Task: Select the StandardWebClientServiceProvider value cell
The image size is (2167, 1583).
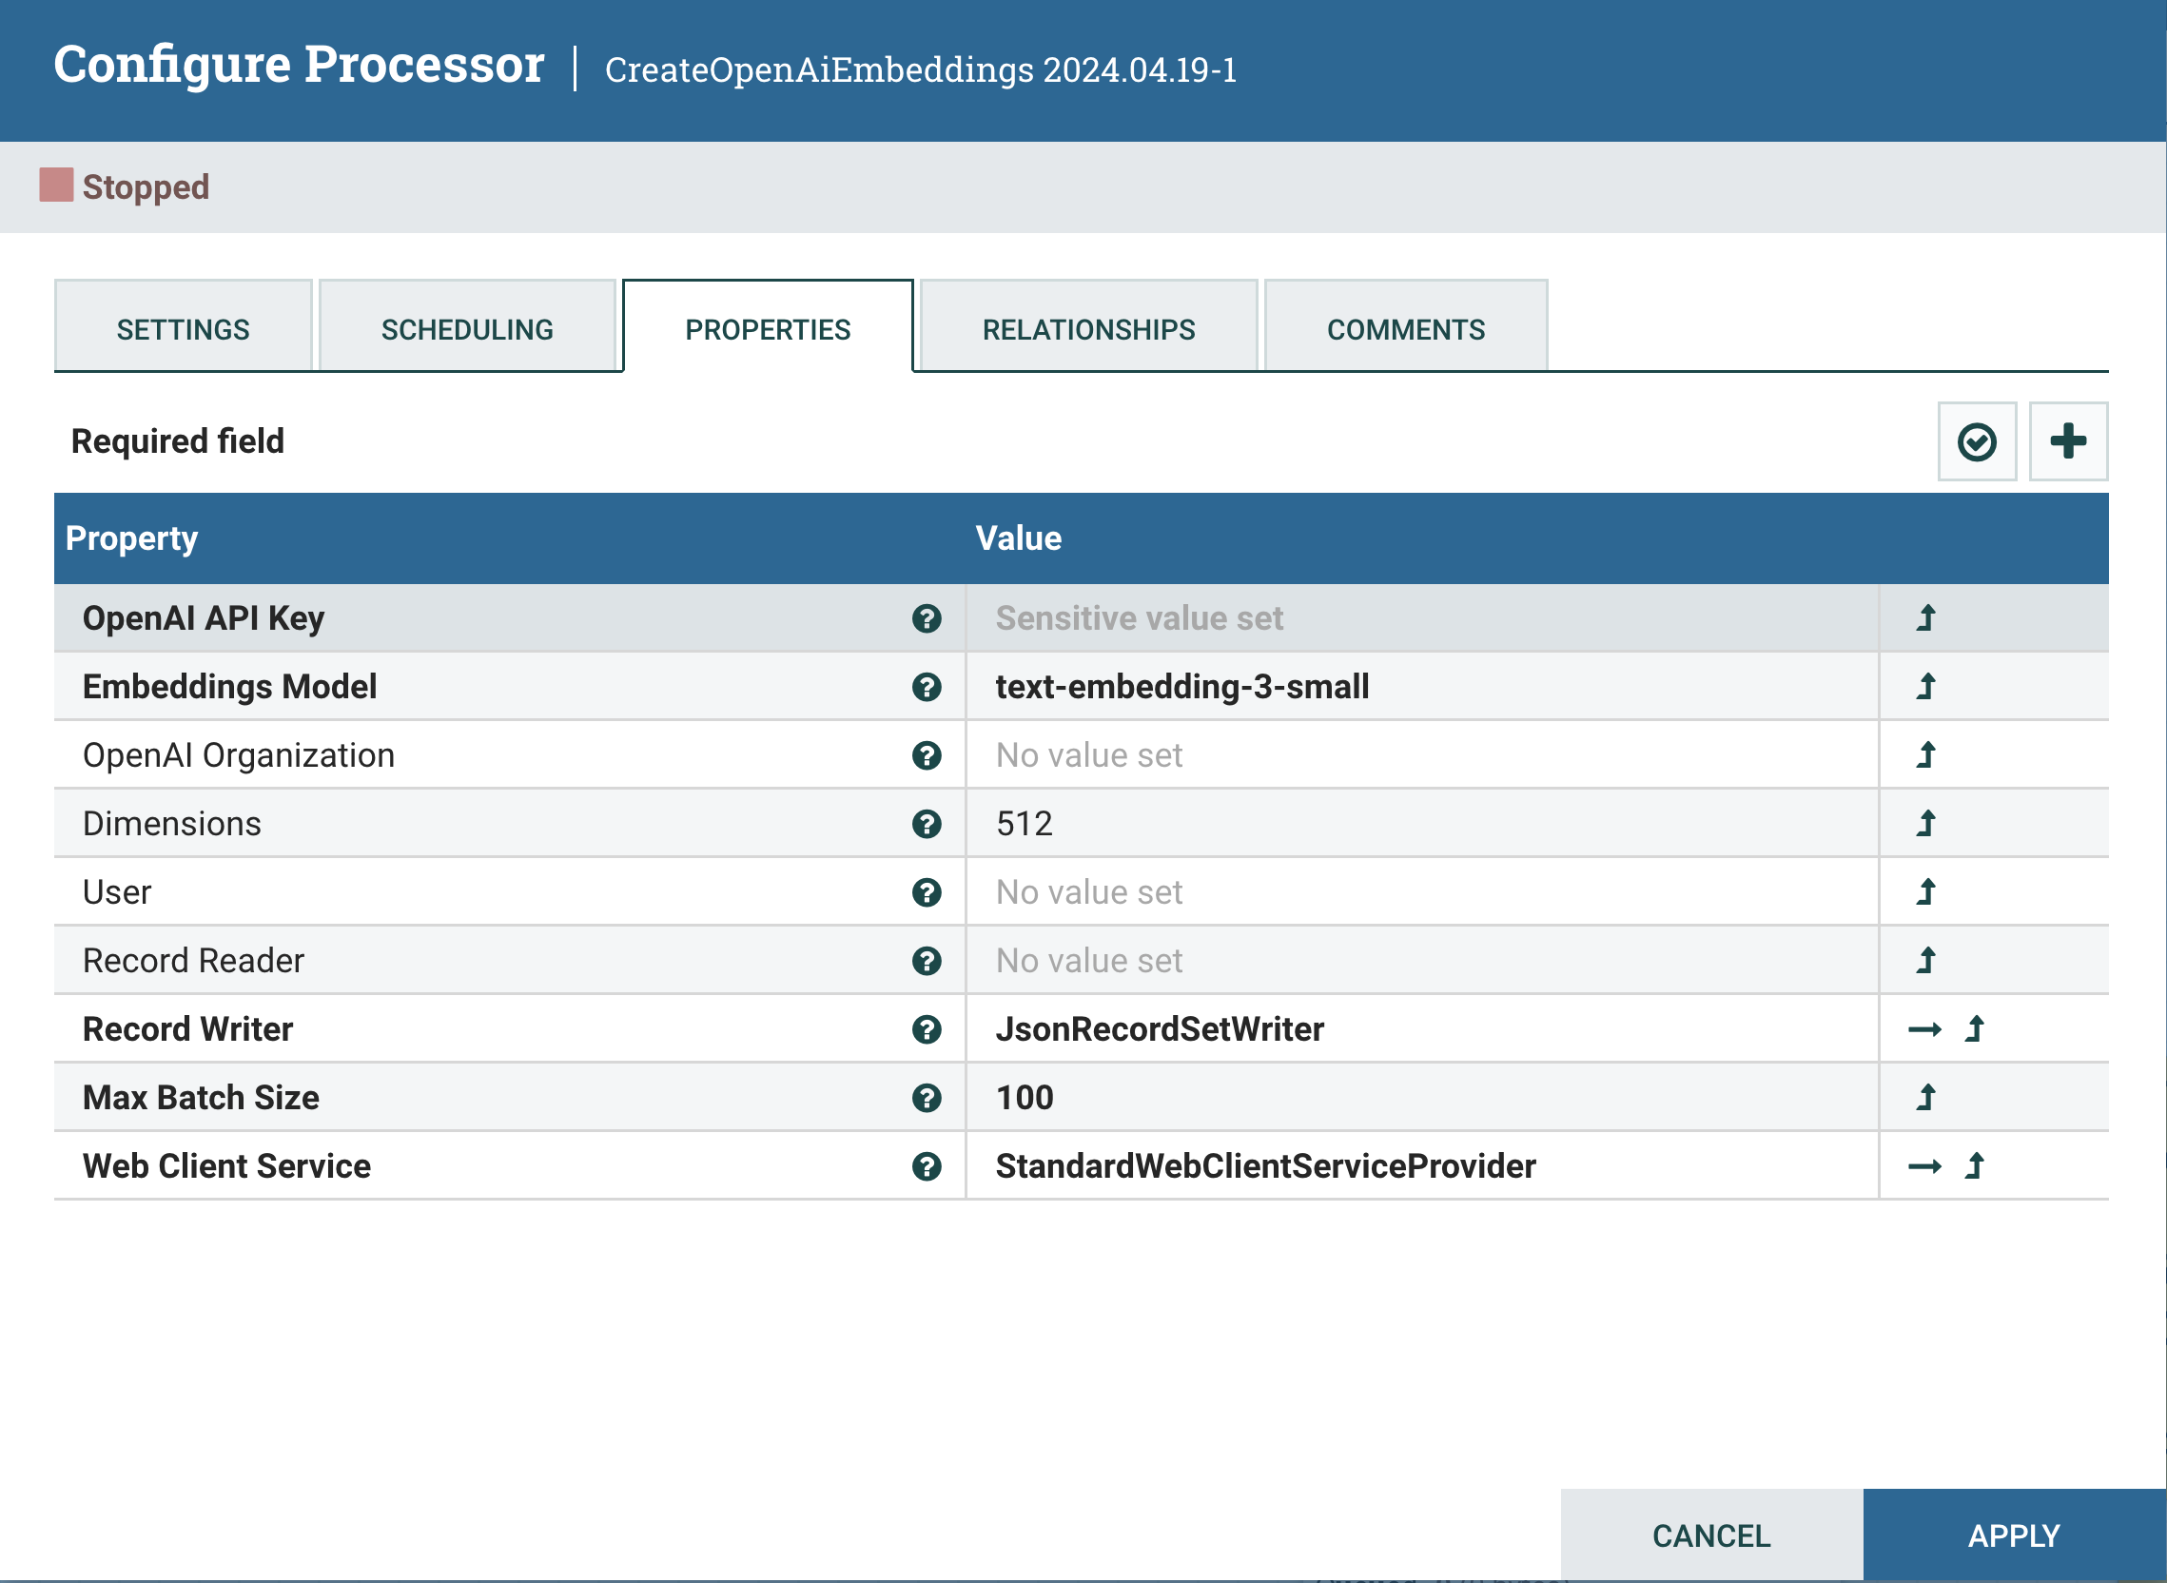Action: click(x=1421, y=1167)
